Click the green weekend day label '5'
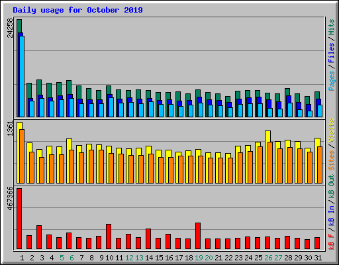 [62, 258]
